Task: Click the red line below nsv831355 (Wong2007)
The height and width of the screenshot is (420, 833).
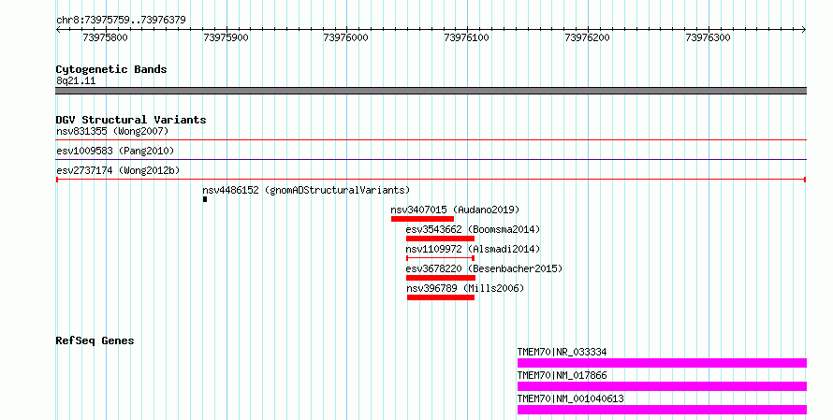Action: [x=431, y=140]
